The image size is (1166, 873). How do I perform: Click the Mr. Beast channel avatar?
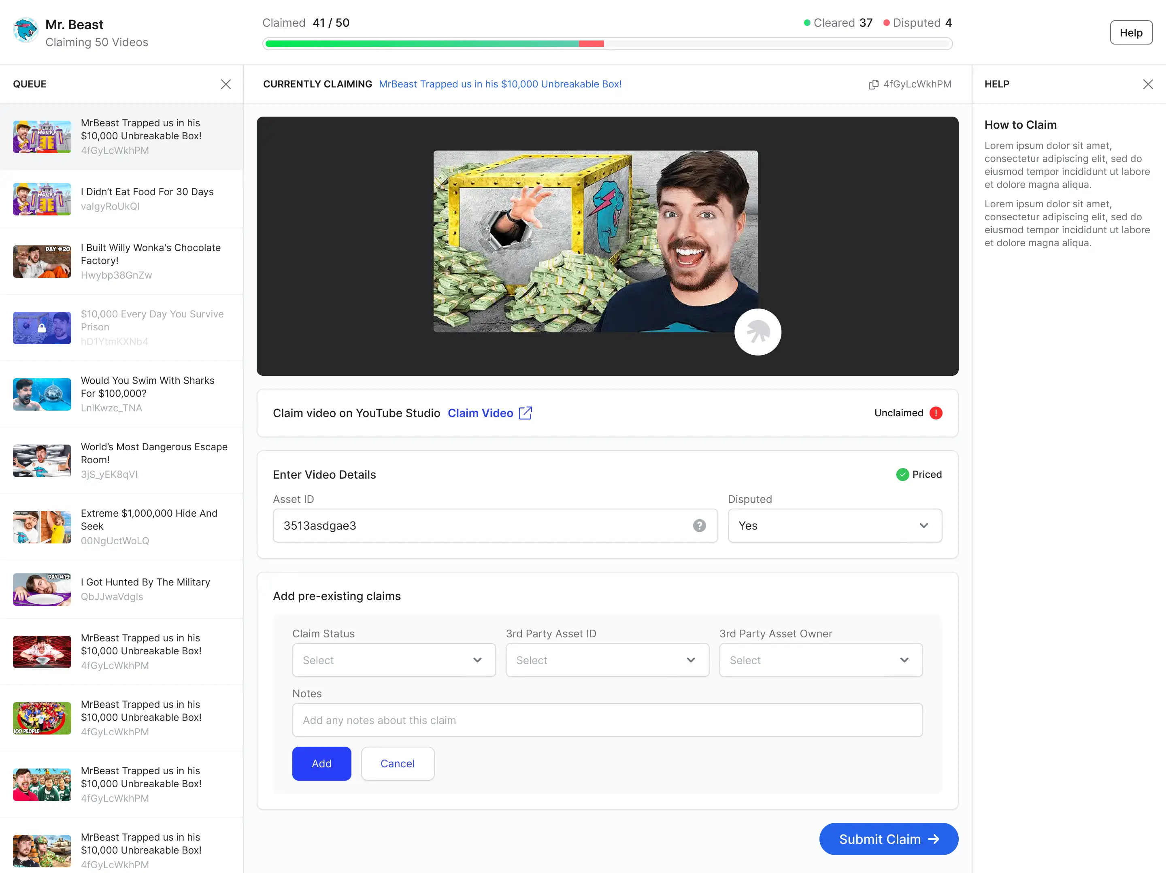tap(25, 31)
